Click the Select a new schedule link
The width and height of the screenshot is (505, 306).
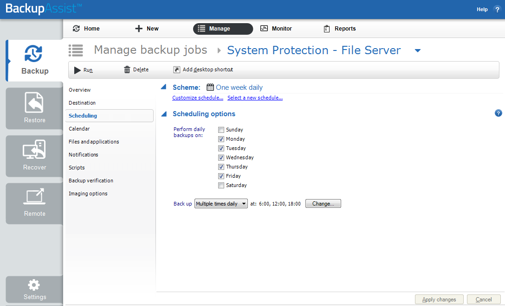(x=255, y=98)
